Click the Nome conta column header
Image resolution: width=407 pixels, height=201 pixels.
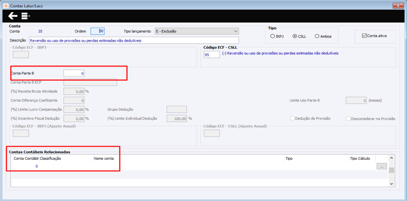click(x=104, y=158)
